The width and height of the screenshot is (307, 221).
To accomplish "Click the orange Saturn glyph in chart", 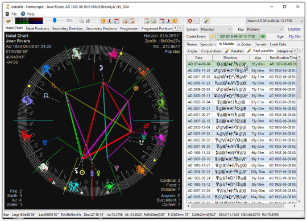I will 53,85.
